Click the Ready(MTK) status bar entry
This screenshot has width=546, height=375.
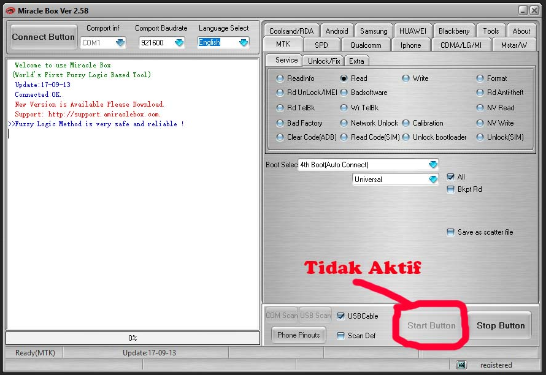[35, 353]
